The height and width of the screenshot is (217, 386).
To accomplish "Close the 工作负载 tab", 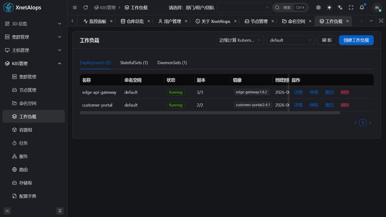I will coord(347,21).
